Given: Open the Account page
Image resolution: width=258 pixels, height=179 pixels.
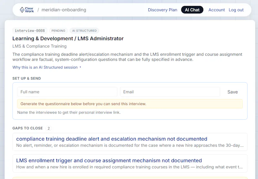Looking at the screenshot, I should click(216, 10).
